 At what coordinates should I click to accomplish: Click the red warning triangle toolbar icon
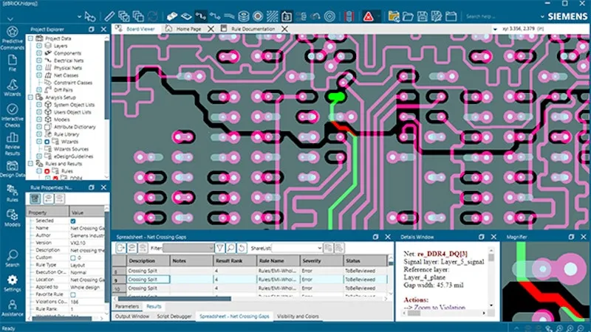[x=368, y=16]
